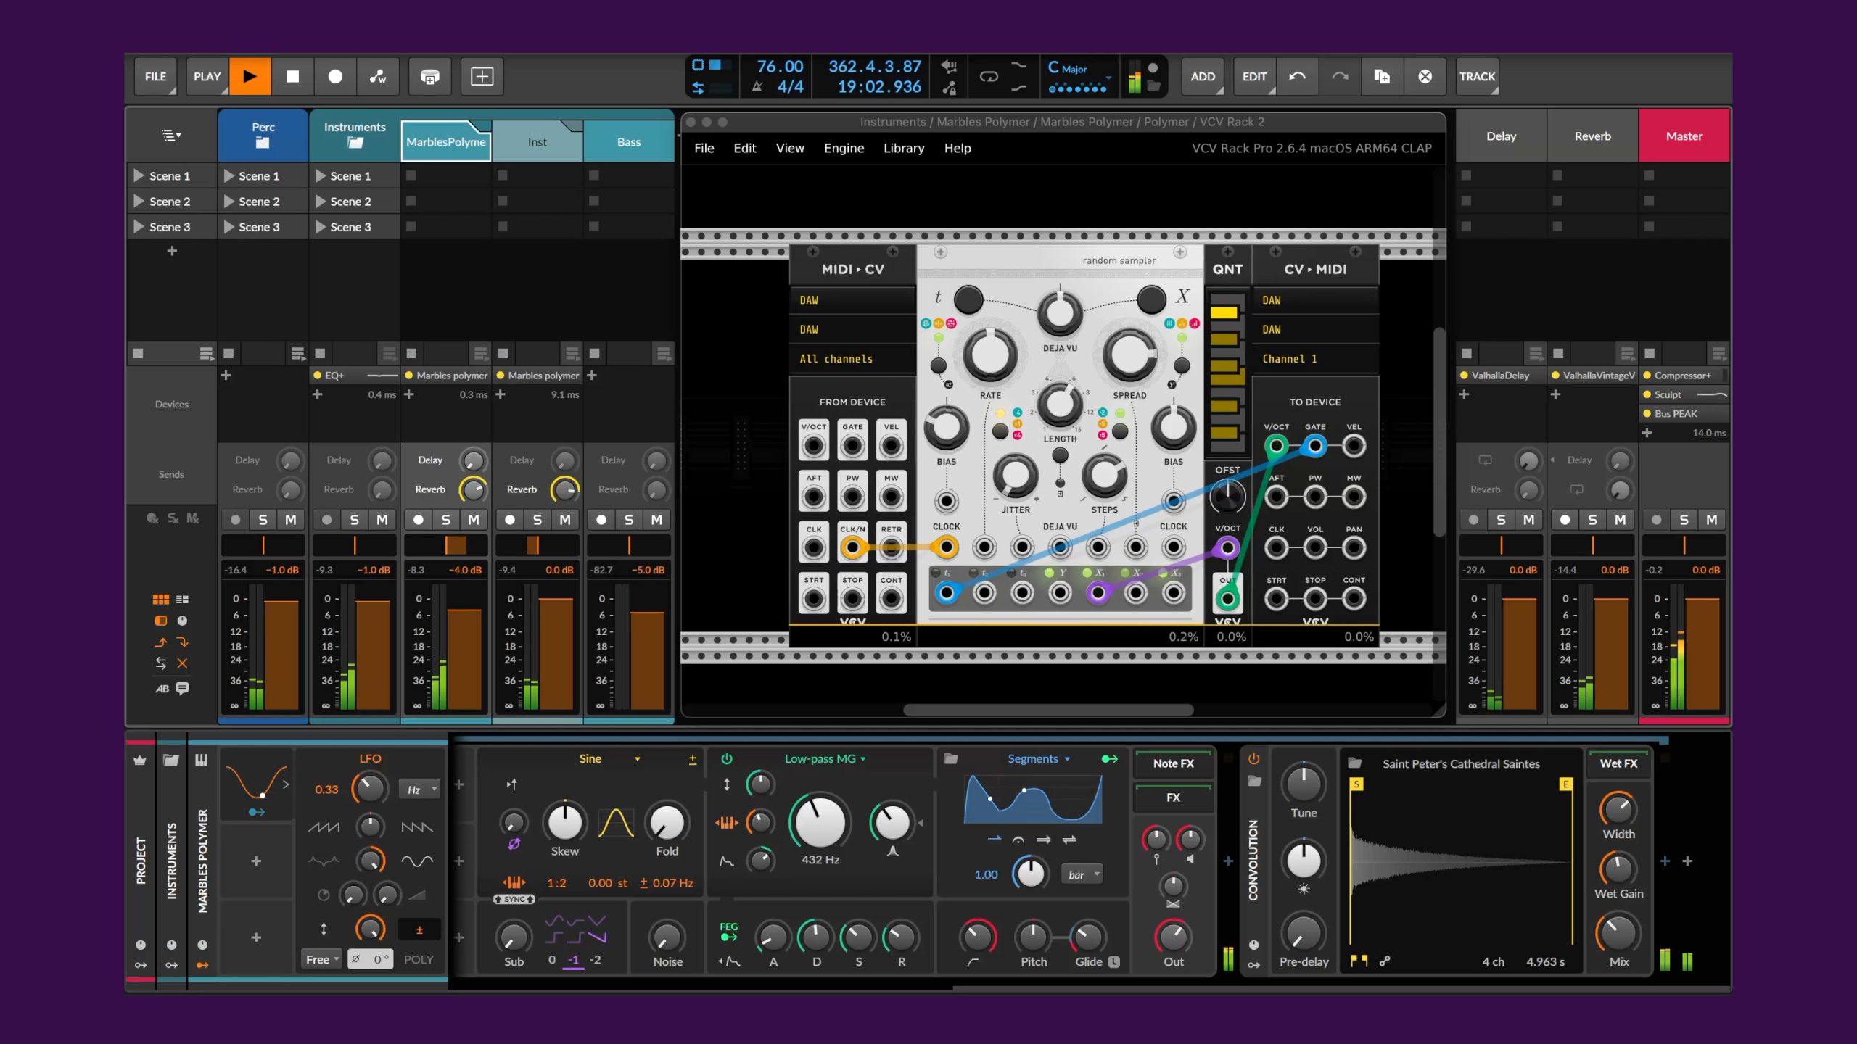This screenshot has width=1857, height=1044.
Task: Click the stop transport button
Action: coord(292,76)
